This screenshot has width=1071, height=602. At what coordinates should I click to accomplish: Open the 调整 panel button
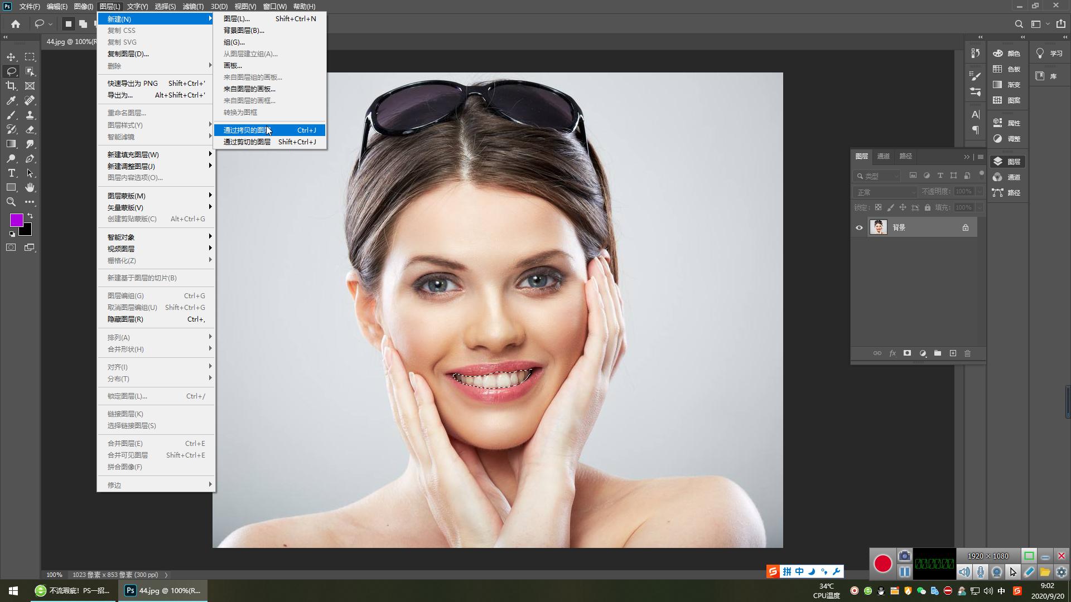[x=1007, y=139]
